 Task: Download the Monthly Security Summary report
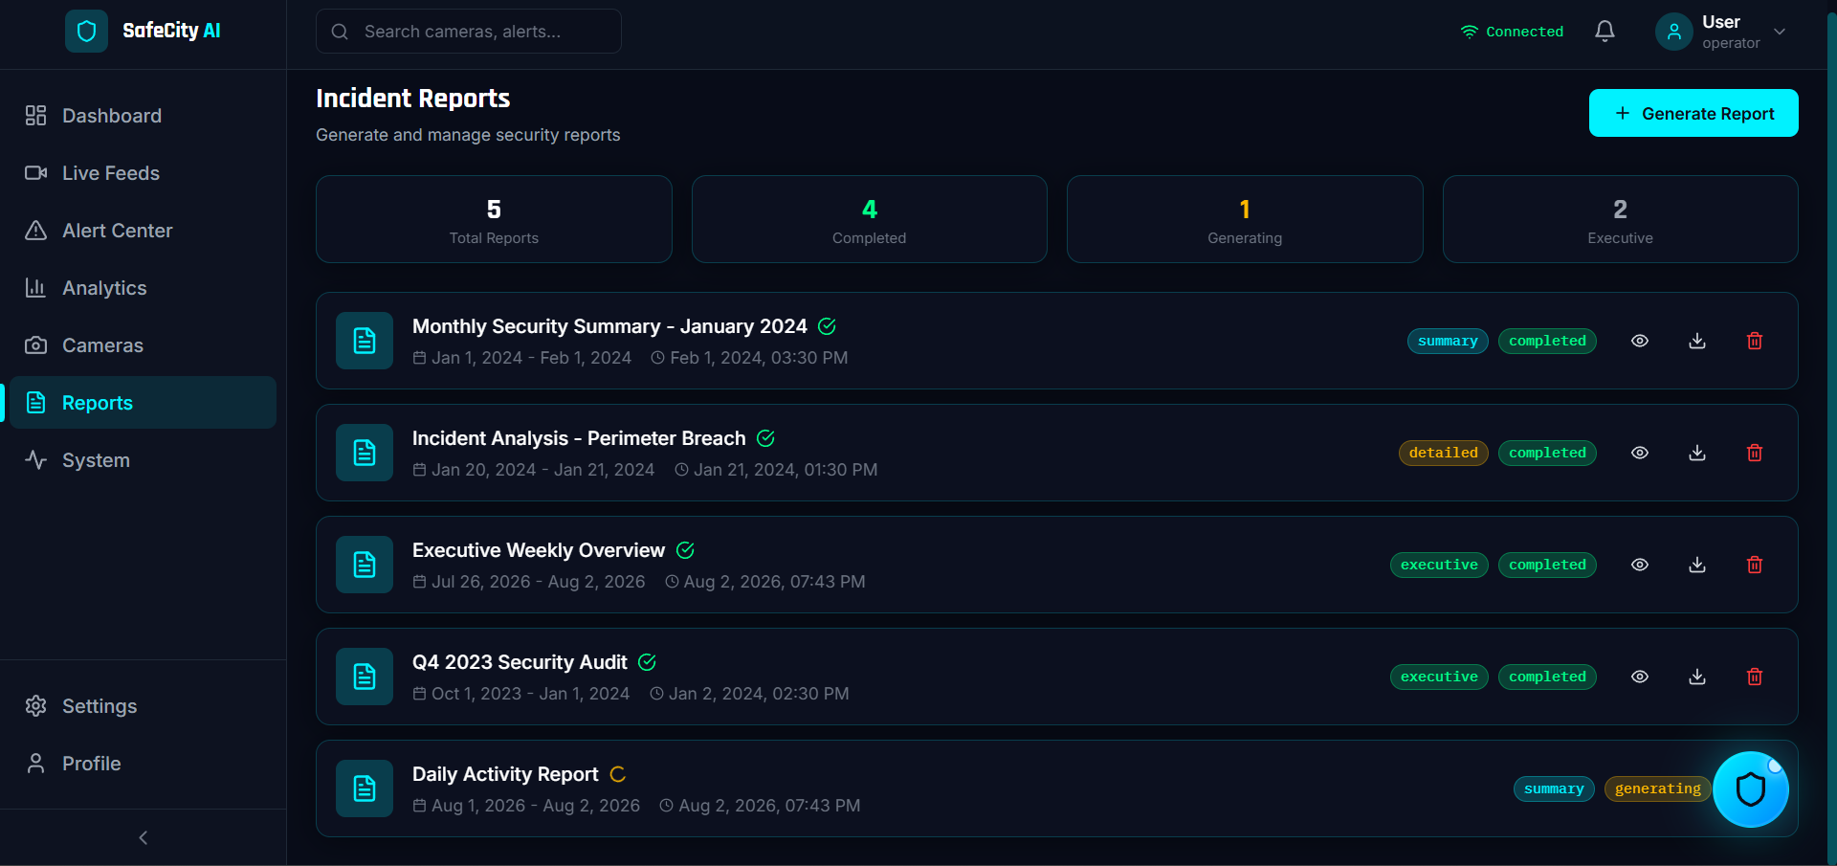pos(1697,341)
